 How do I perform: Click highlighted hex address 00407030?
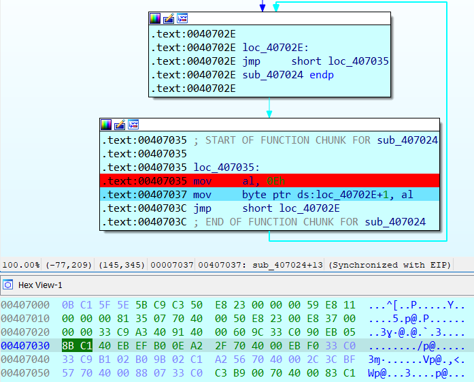point(25,346)
